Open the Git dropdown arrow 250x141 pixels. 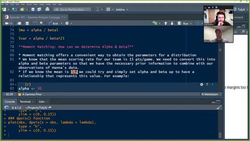coord(102,9)
